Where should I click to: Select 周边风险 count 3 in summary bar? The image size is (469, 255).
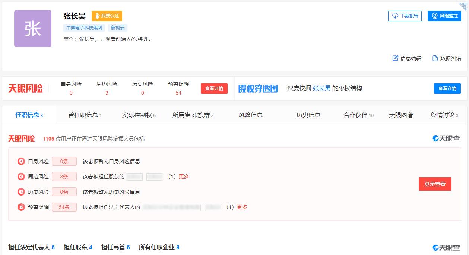tap(107, 93)
